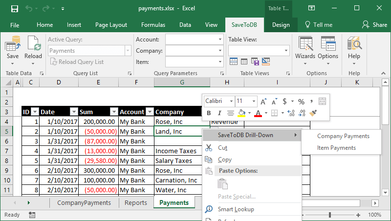
Task: Open the Table View combo box
Action: click(259, 51)
